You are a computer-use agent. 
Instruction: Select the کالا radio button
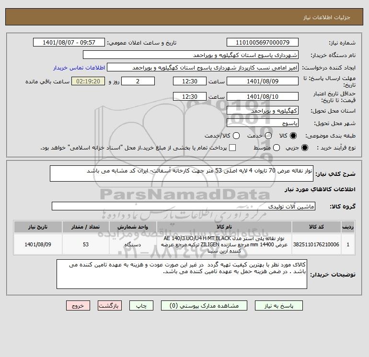coord(293,136)
